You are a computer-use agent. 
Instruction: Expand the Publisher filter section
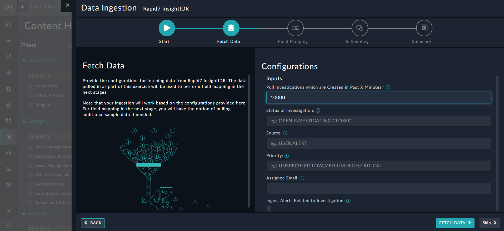click(x=24, y=214)
